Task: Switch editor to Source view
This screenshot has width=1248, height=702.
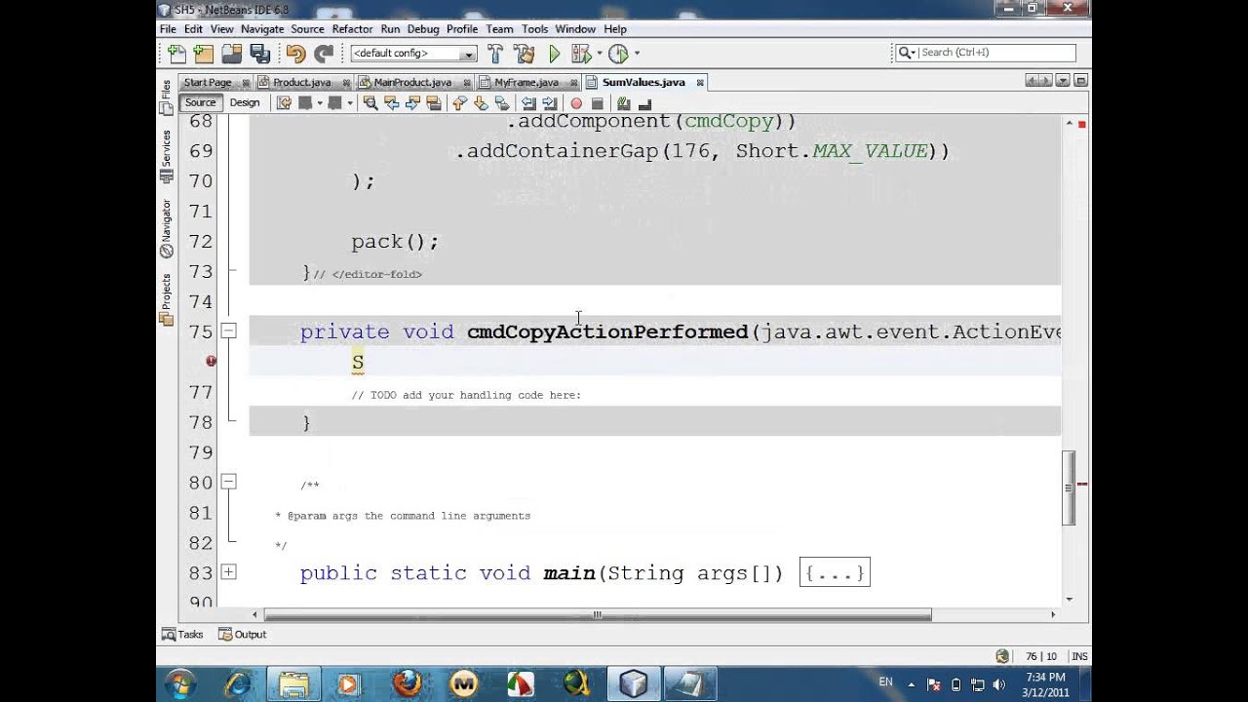Action: coord(201,102)
